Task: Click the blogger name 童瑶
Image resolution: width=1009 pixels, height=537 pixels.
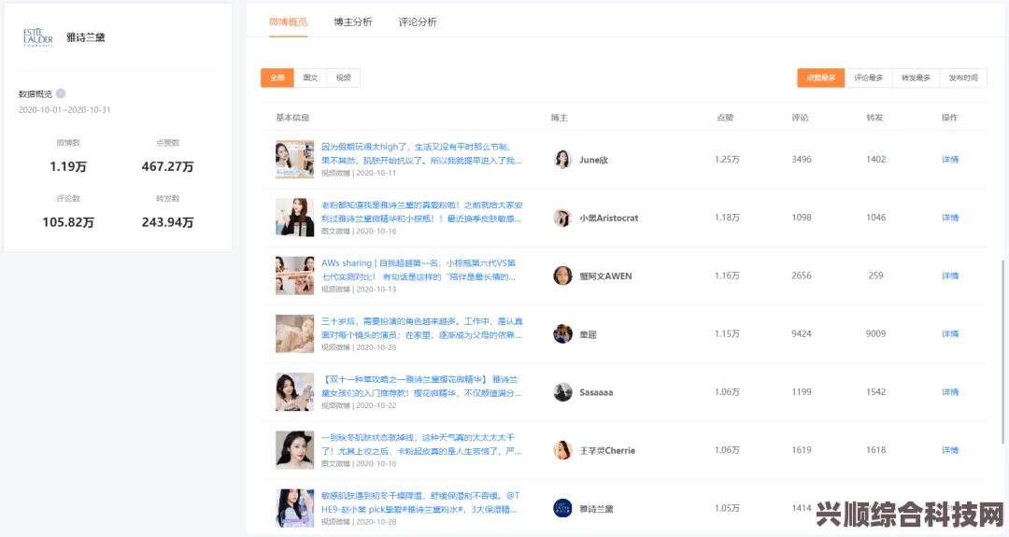Action: point(588,334)
